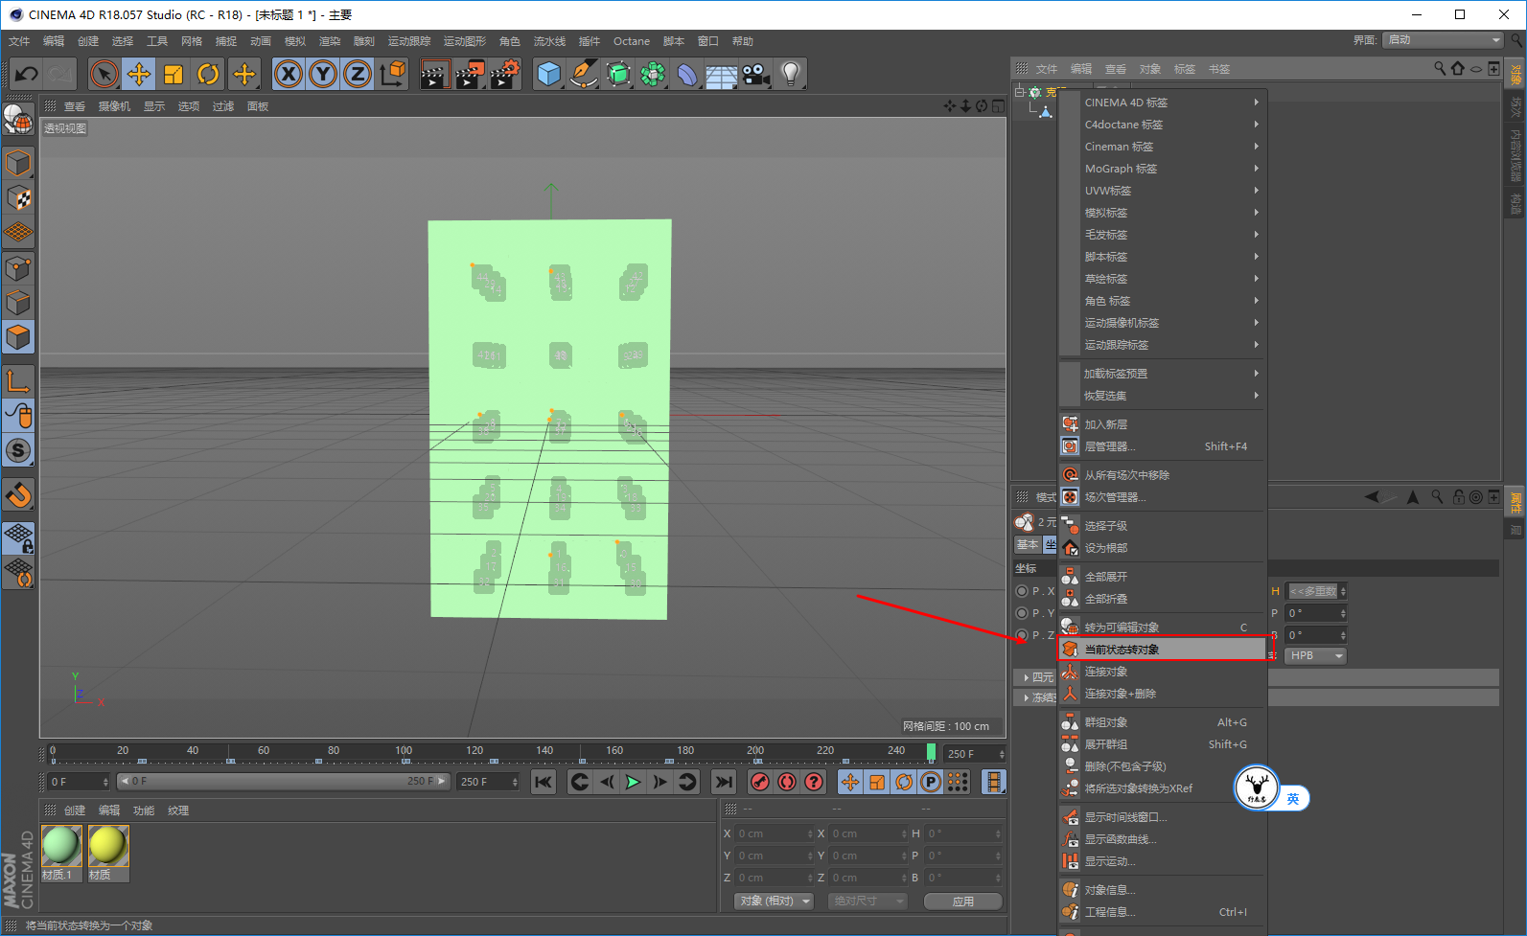Expand the 冻结 section triangle

[x=1027, y=697]
